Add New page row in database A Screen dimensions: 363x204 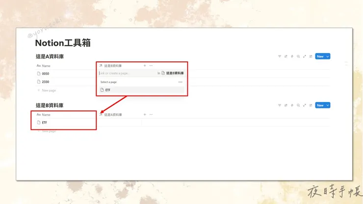pyautogui.click(x=47, y=90)
